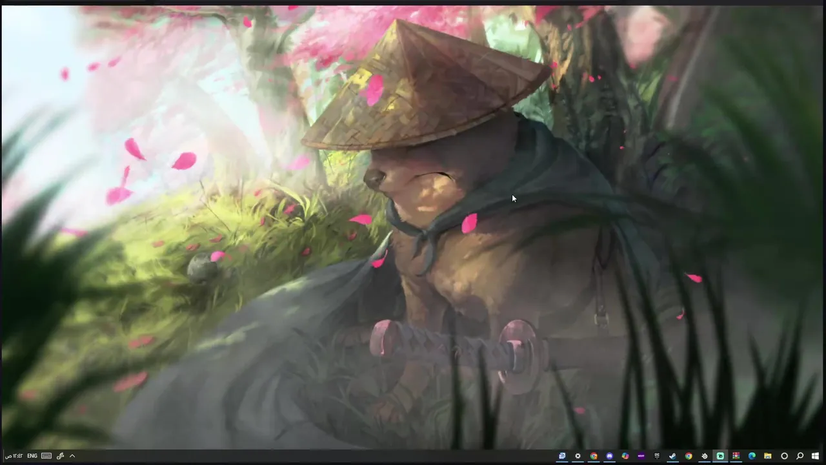Switch to the highlighted green taskbar app
826x465 pixels.
720,456
